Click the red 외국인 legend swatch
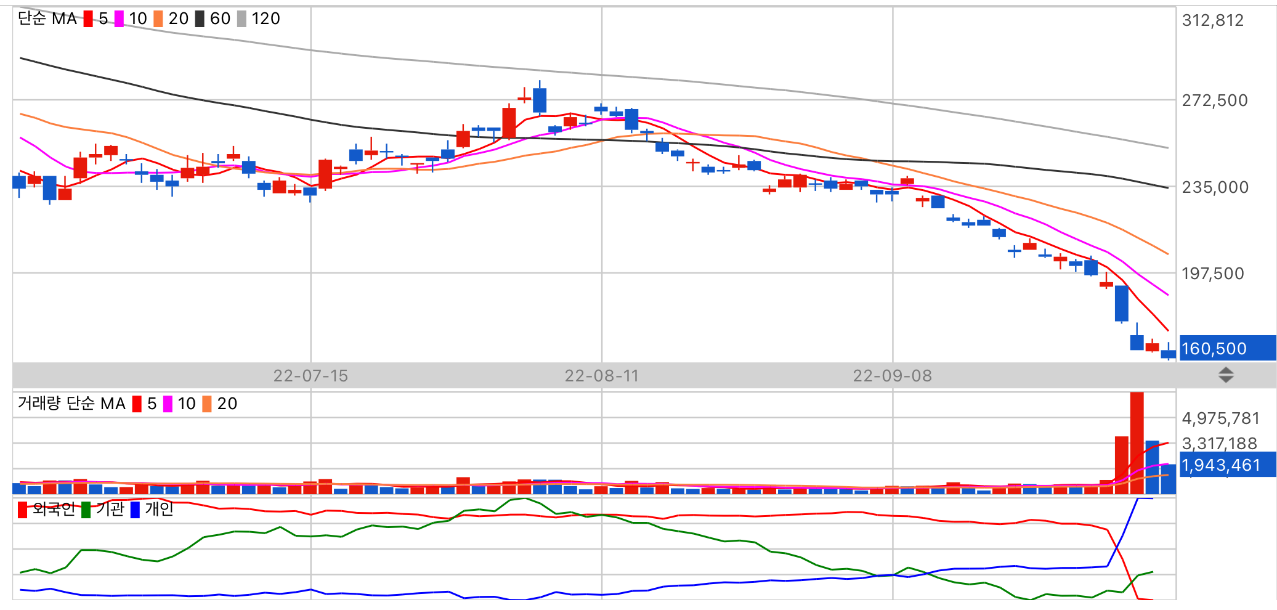The height and width of the screenshot is (610, 1277). coord(23,510)
